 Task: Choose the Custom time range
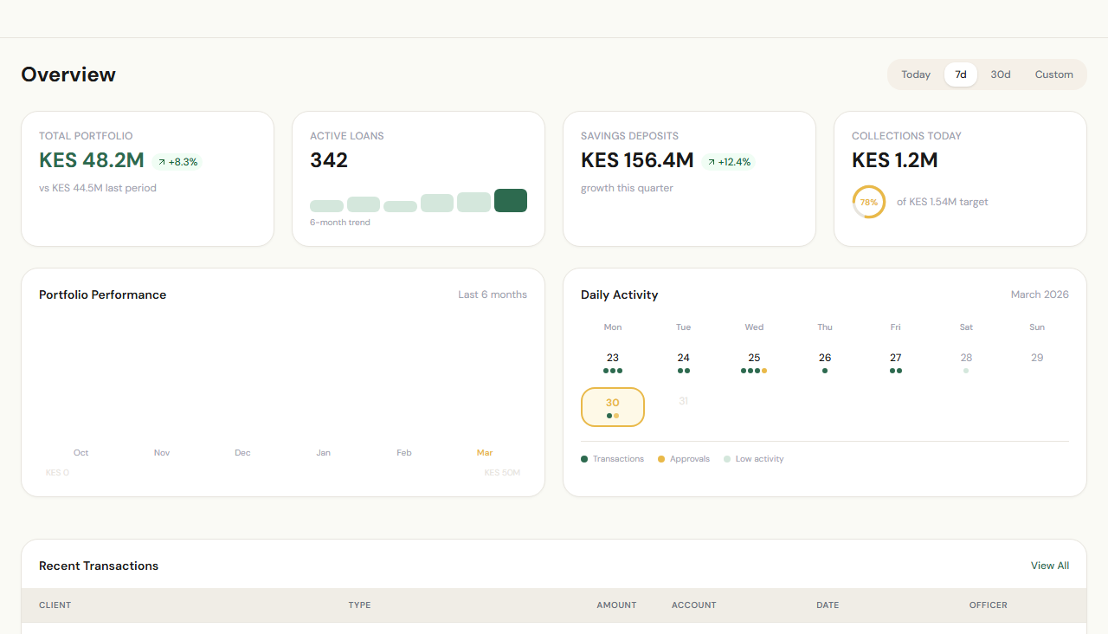pyautogui.click(x=1054, y=74)
